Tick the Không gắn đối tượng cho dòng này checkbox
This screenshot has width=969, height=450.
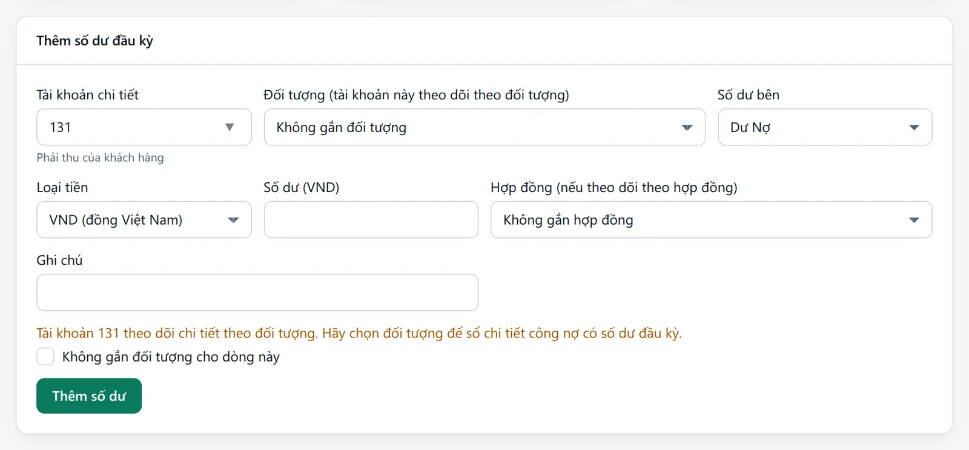point(45,357)
